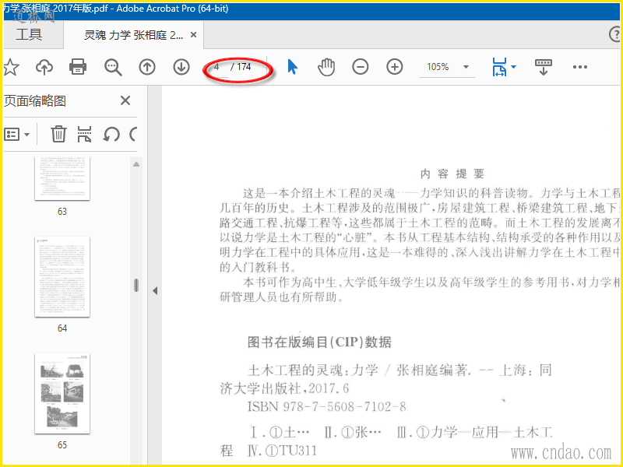Viewport: 623px width, 467px height.
Task: Zoom out with the minus circle button
Action: tap(361, 67)
